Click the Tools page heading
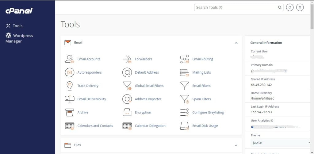The image size is (314, 154). (70, 25)
